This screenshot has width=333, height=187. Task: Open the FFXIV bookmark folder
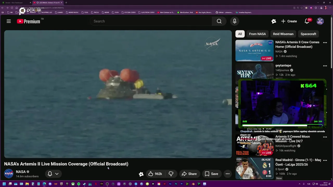[x=115, y=12]
